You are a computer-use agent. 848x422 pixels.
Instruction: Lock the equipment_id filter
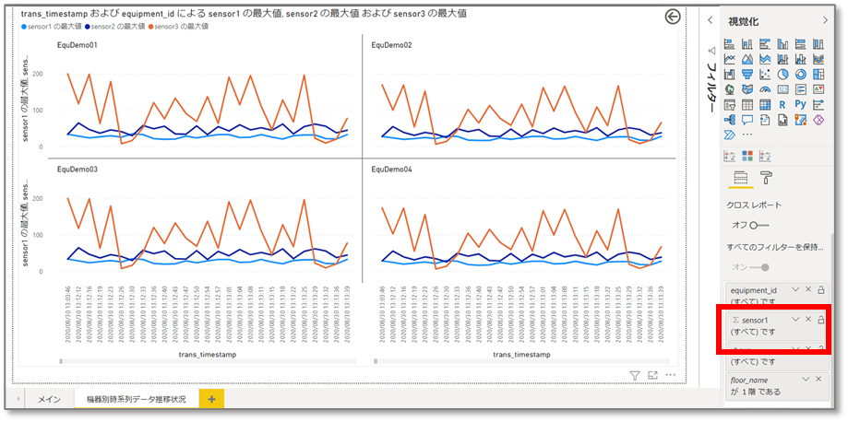pos(820,290)
